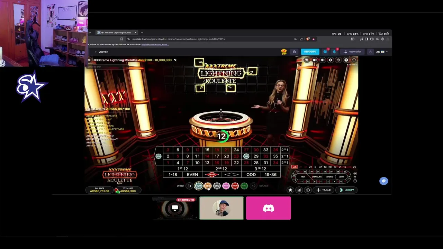Click the DEPÓSITO button
This screenshot has width=443, height=249.
(x=310, y=52)
